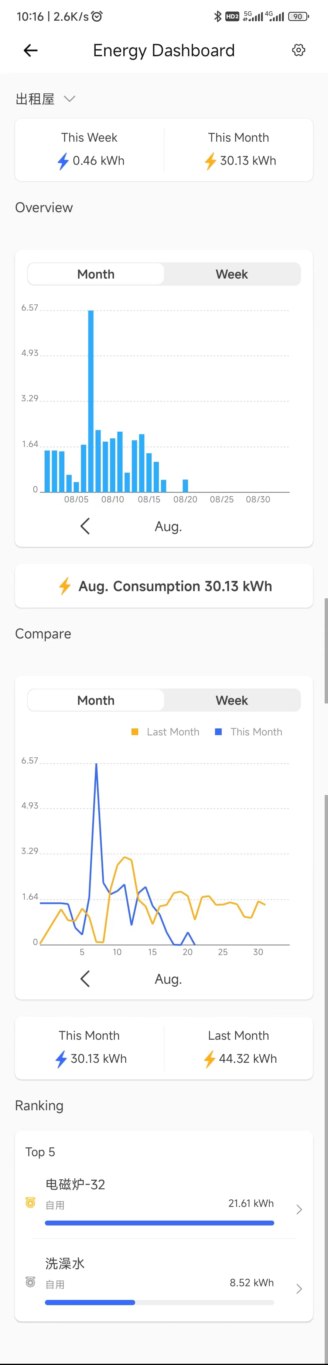Tap the orange lightning bolt beside Aug. Consumption

(x=65, y=586)
